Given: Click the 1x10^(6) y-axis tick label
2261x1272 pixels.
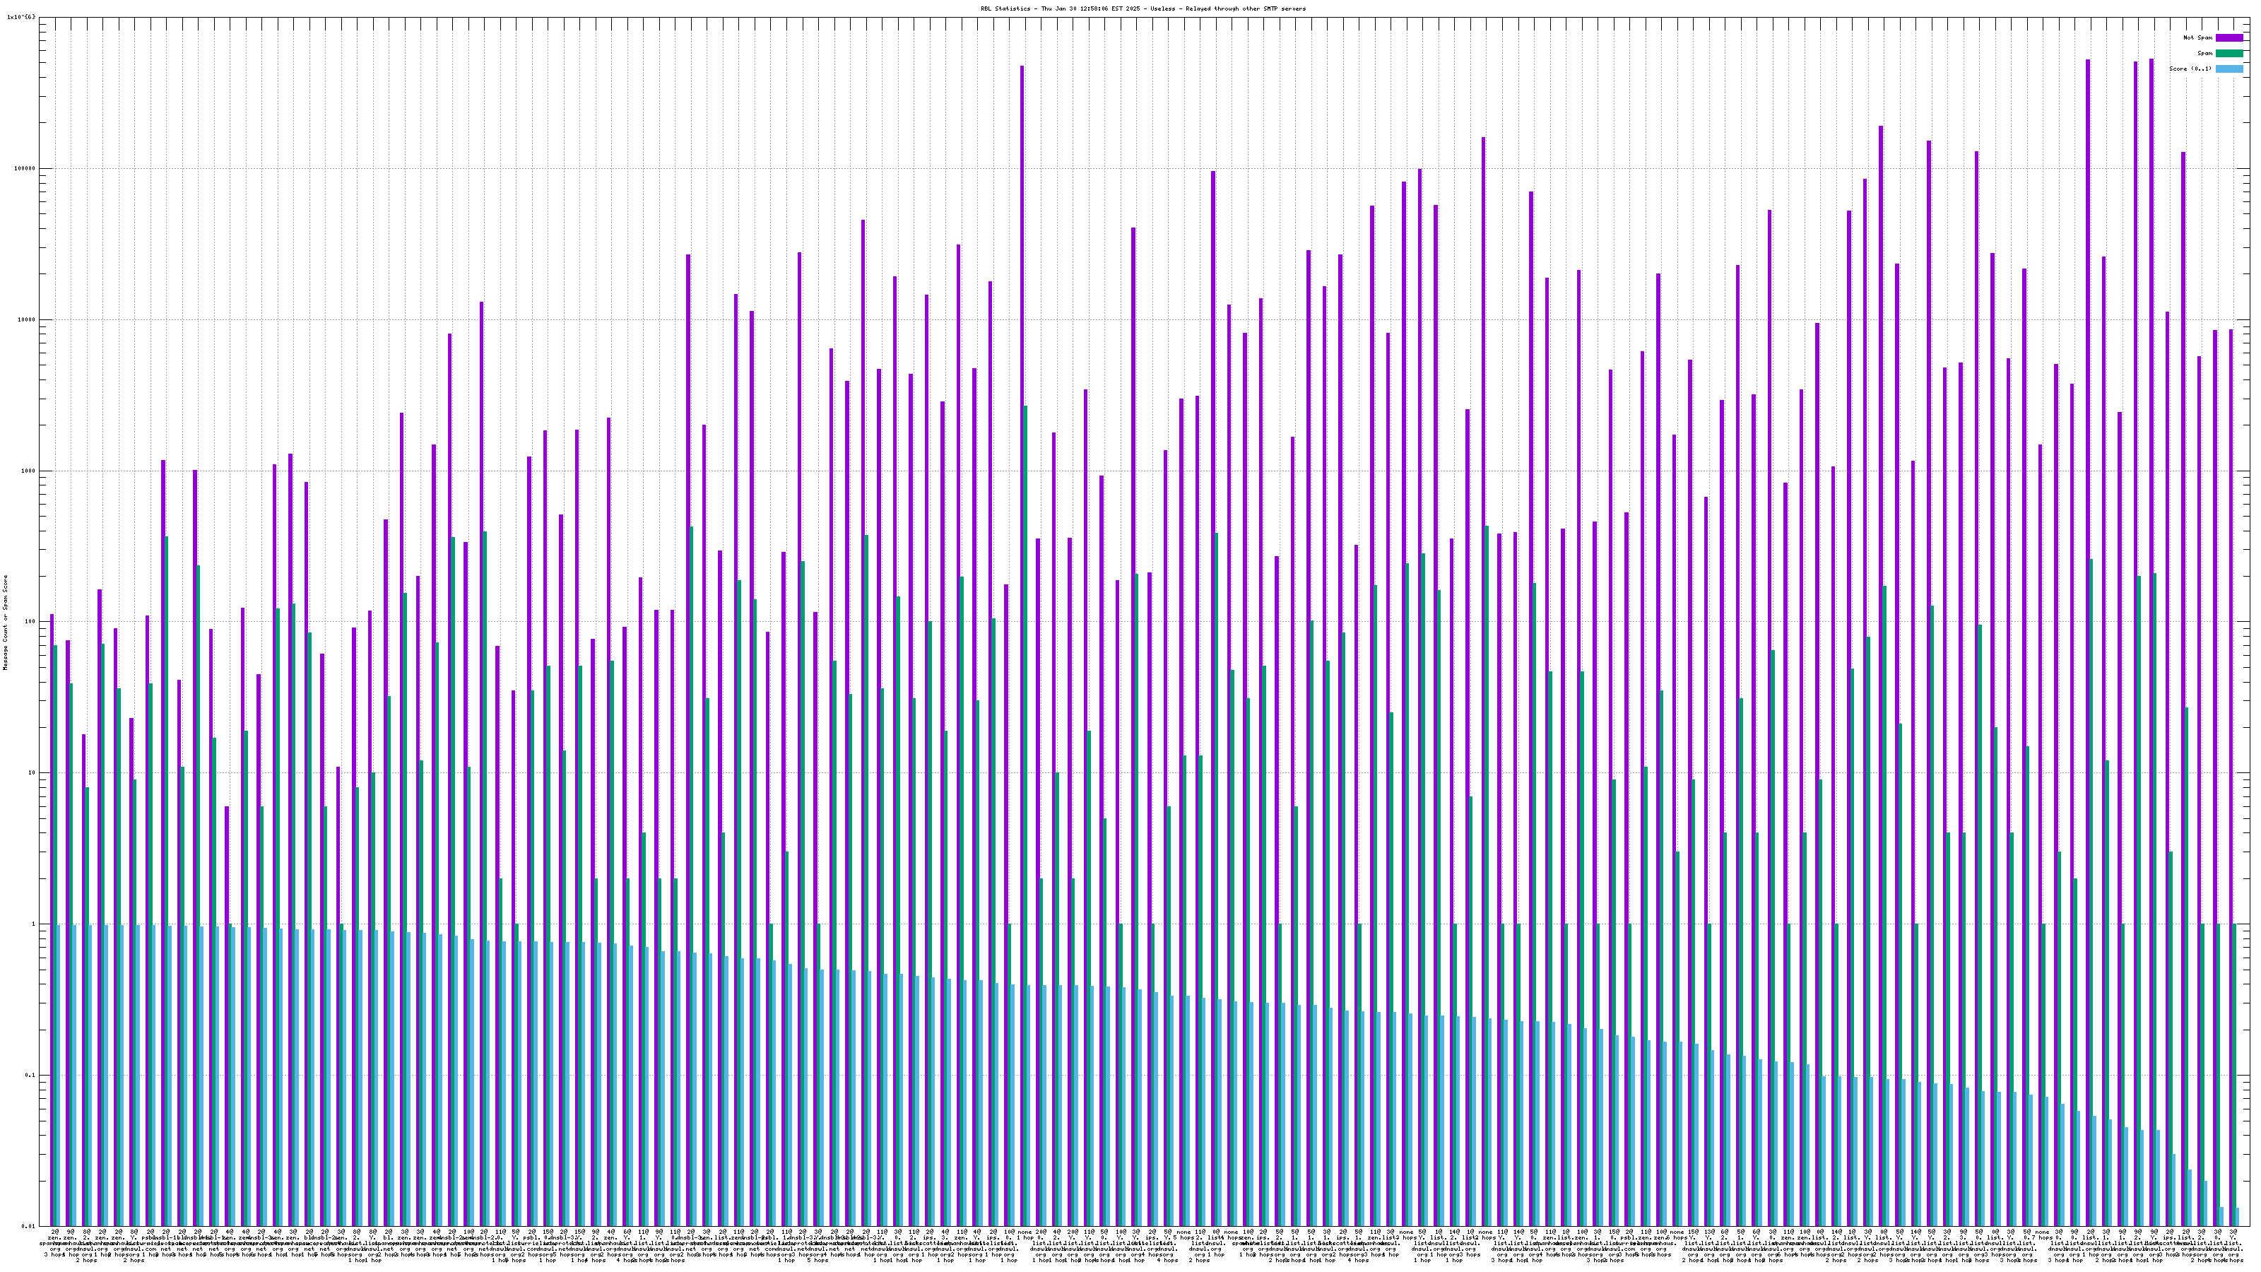Looking at the screenshot, I should (21, 18).
